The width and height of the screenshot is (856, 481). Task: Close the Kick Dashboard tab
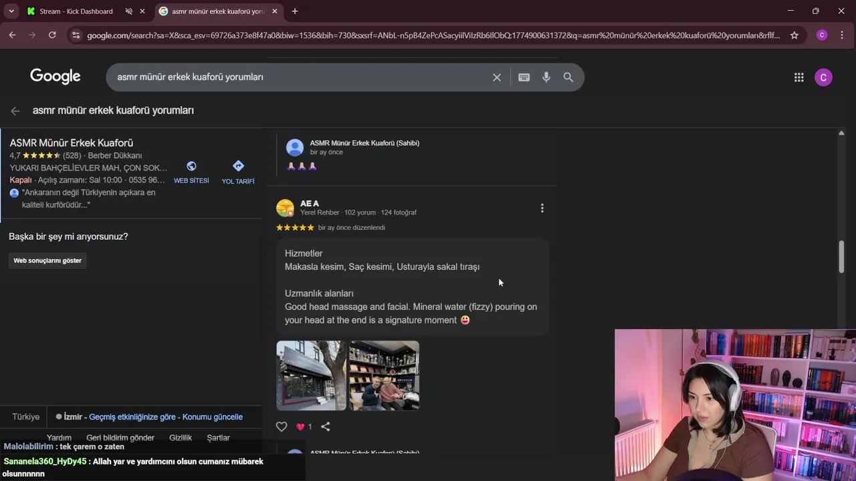[x=142, y=11]
